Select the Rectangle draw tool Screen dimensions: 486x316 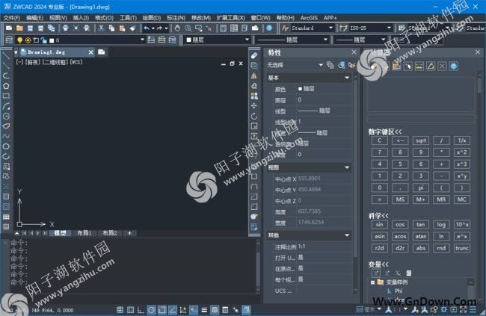[x=6, y=96]
